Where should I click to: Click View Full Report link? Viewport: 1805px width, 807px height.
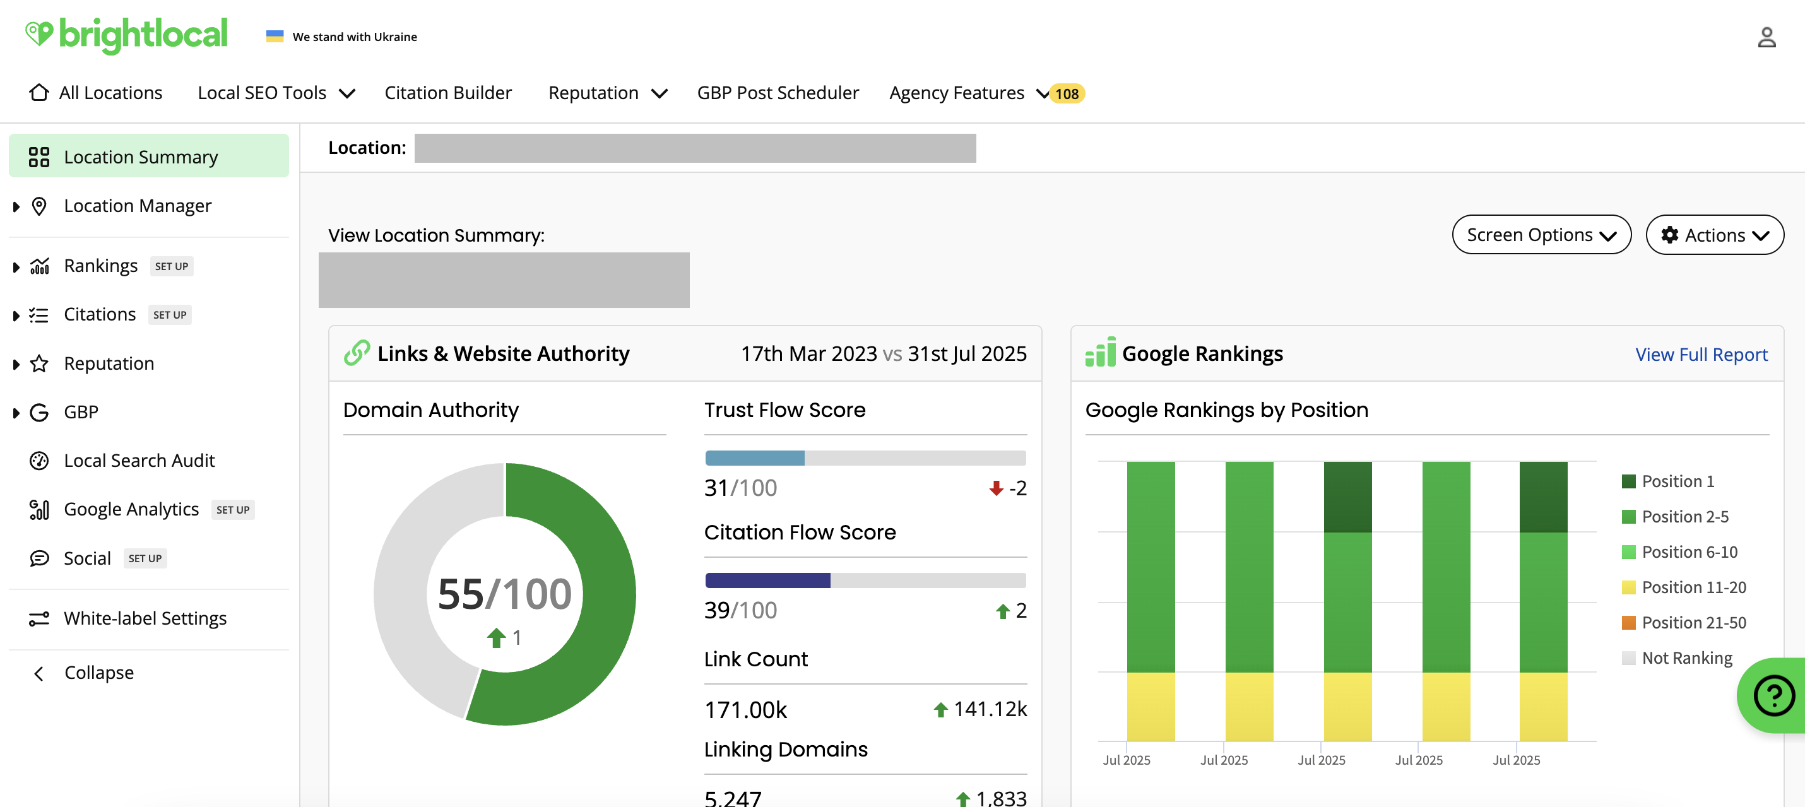pyautogui.click(x=1701, y=355)
